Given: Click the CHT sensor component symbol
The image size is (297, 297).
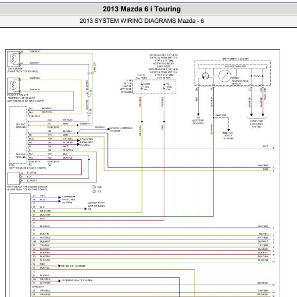Looking at the screenshot, I should (x=14, y=59).
